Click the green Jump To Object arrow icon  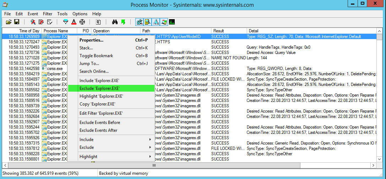click(123, 22)
